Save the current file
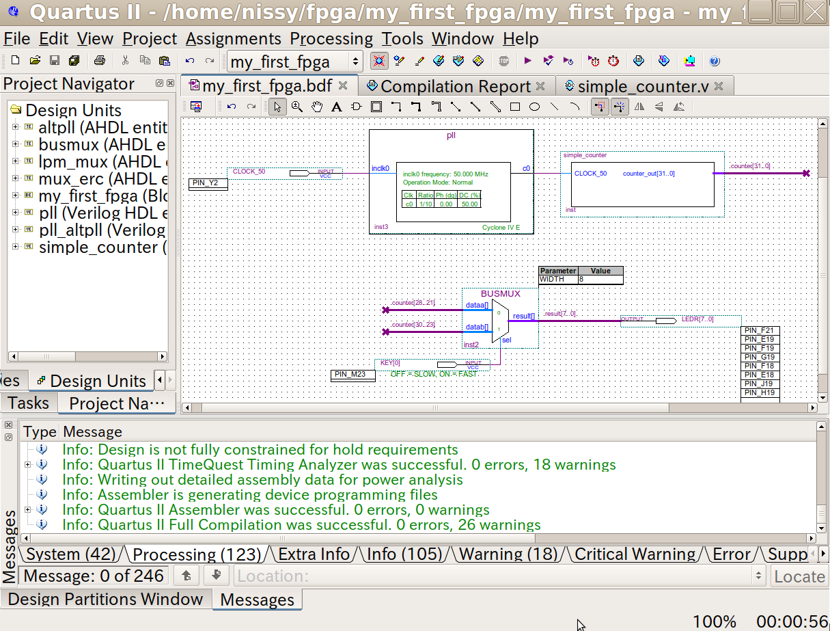 pos(55,61)
